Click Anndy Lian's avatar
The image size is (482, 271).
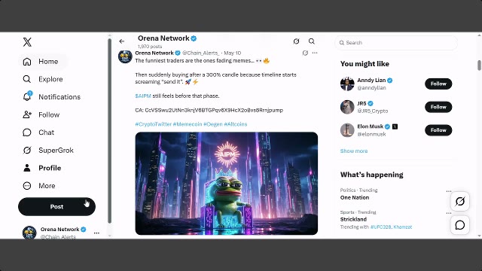click(347, 84)
